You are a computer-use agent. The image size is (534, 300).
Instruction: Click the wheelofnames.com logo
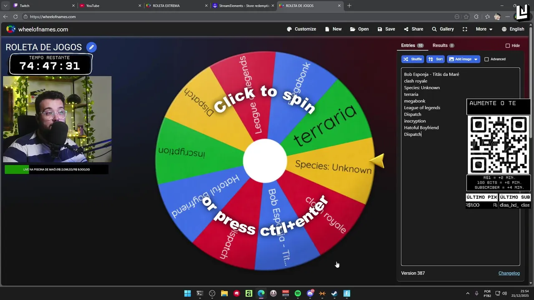[x=37, y=29]
